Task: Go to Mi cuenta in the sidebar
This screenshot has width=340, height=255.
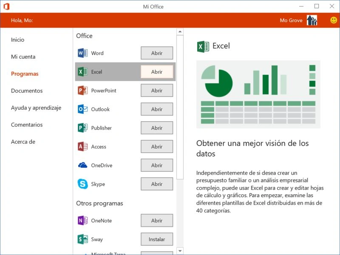Action: point(23,57)
